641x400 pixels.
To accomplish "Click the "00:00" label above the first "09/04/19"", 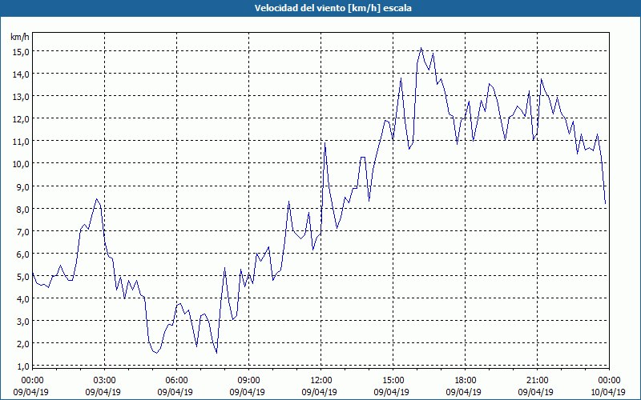I will [x=32, y=381].
